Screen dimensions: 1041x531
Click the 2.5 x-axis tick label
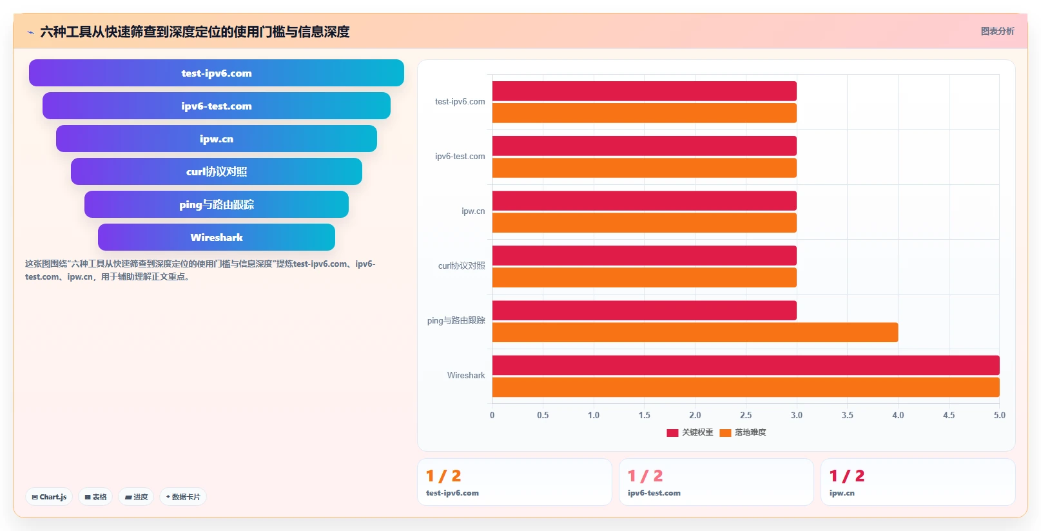(x=746, y=415)
